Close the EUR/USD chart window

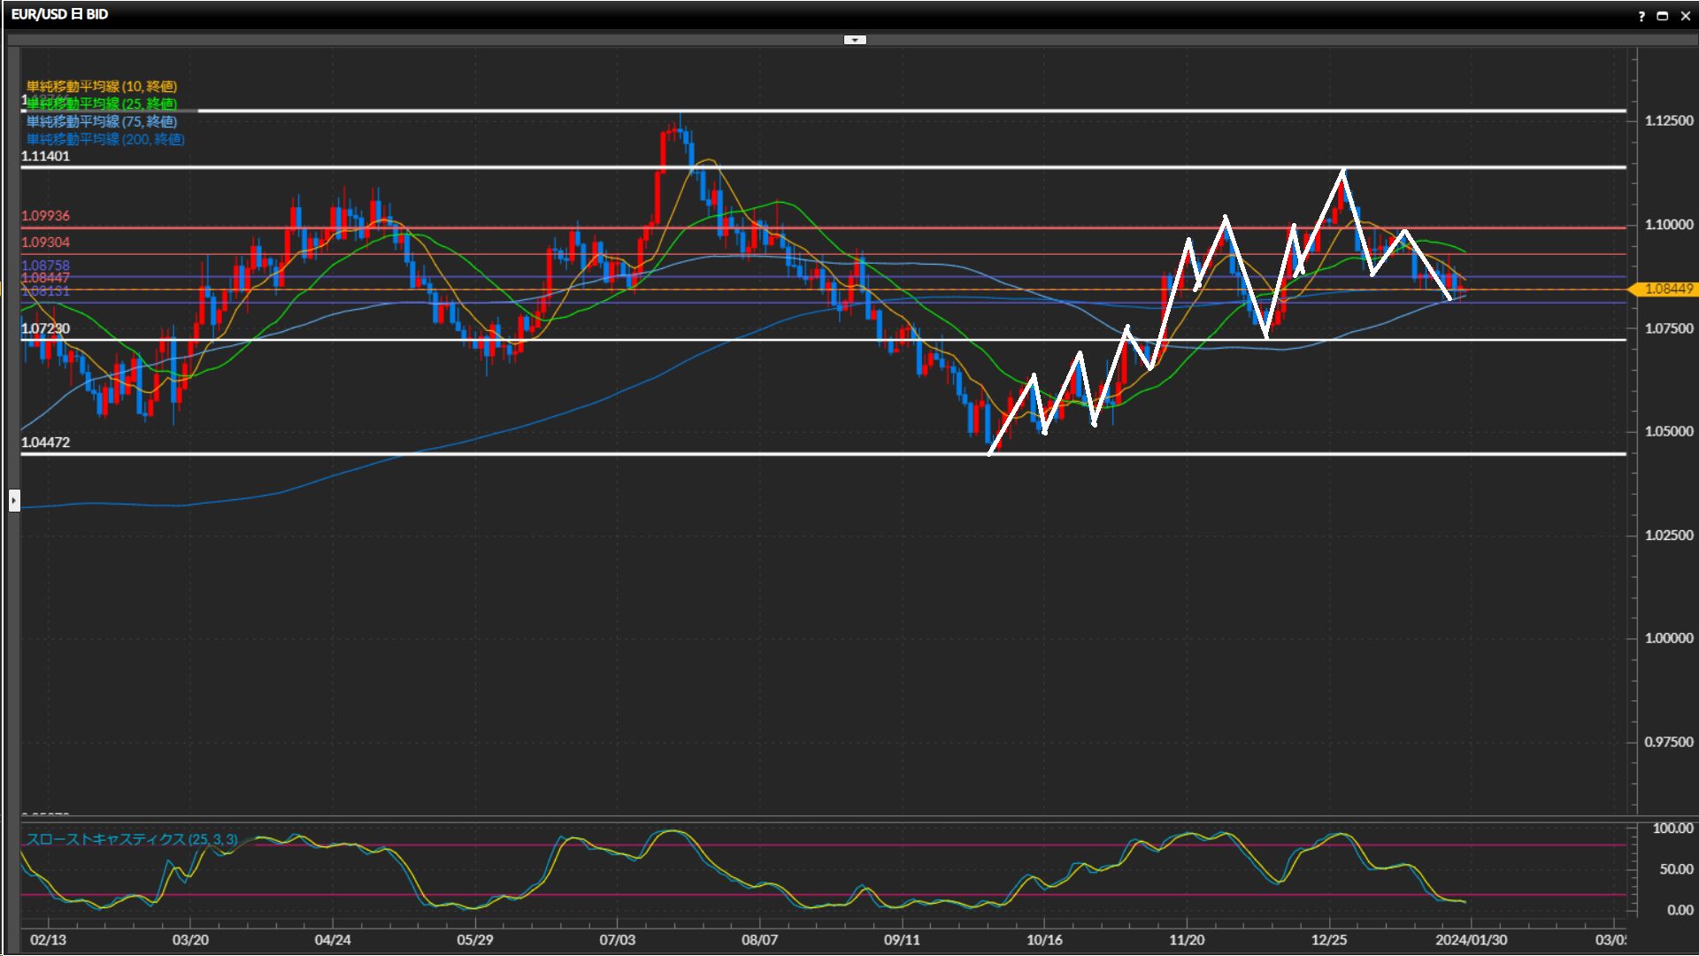pyautogui.click(x=1685, y=16)
